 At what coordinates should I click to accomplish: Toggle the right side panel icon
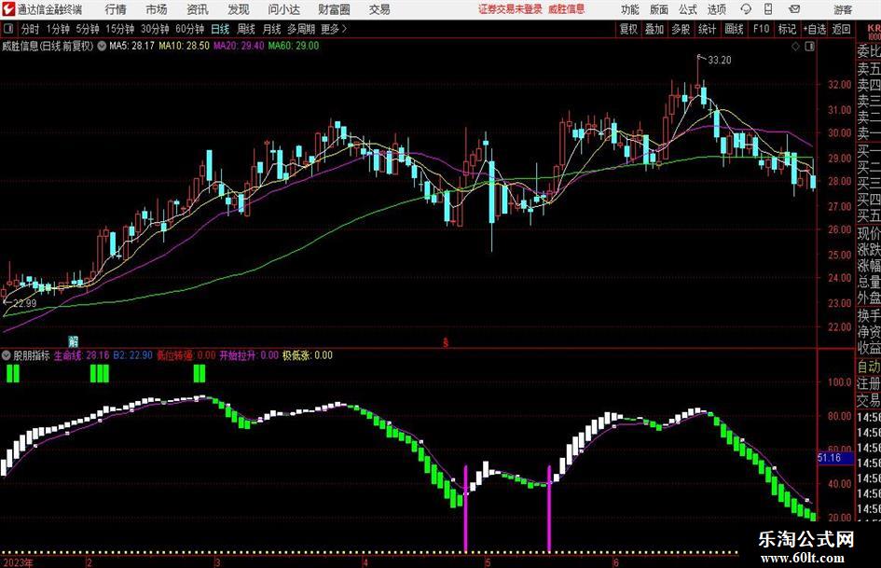[x=809, y=47]
